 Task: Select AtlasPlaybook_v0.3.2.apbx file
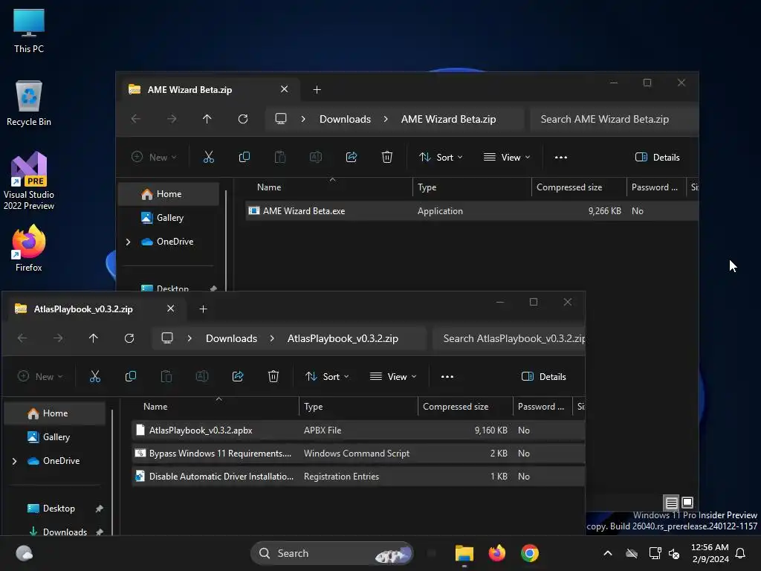coord(358,430)
